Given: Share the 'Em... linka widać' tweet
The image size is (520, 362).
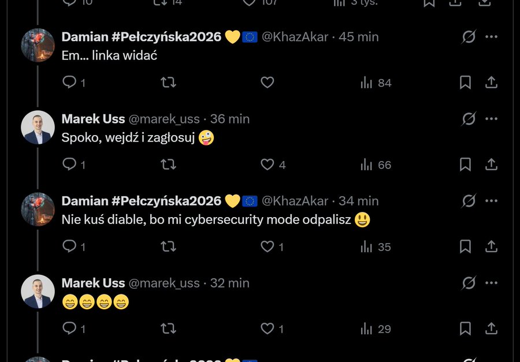Looking at the screenshot, I should 491,83.
